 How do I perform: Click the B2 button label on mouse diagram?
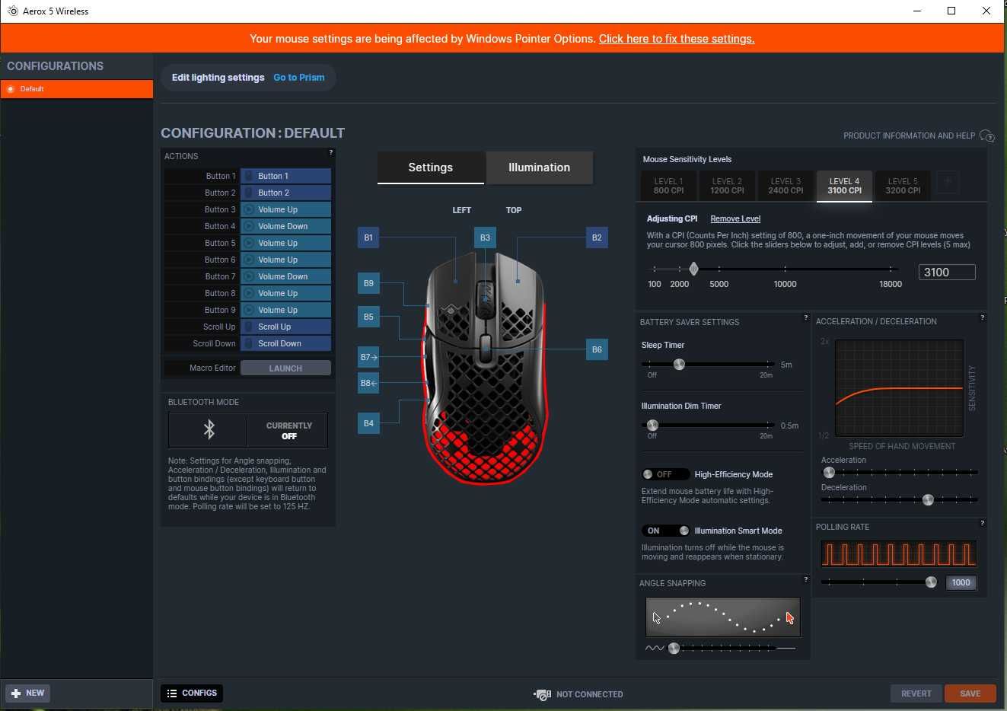tap(597, 238)
